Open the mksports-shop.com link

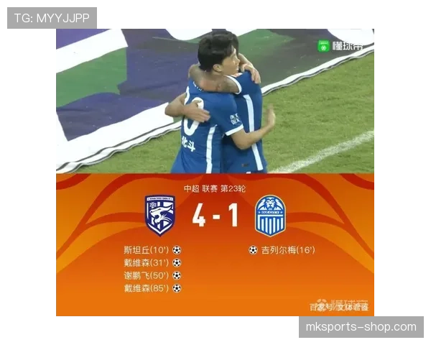click(x=361, y=327)
